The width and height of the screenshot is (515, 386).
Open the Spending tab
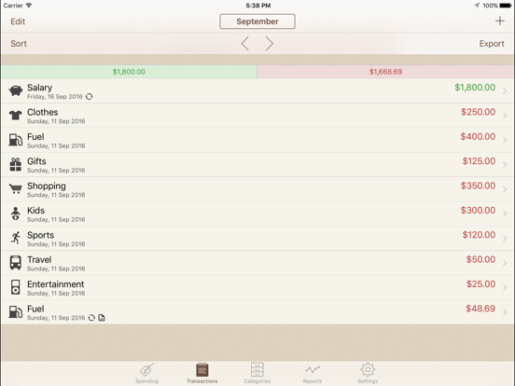click(x=146, y=374)
